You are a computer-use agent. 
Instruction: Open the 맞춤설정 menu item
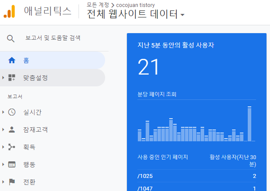coord(52,78)
